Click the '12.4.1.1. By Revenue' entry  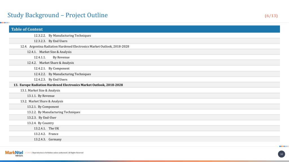point(52,57)
